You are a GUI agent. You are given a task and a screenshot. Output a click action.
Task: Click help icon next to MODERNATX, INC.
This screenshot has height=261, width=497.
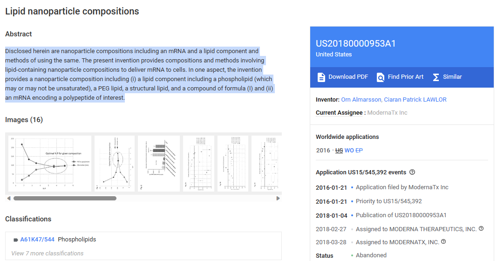443,241
